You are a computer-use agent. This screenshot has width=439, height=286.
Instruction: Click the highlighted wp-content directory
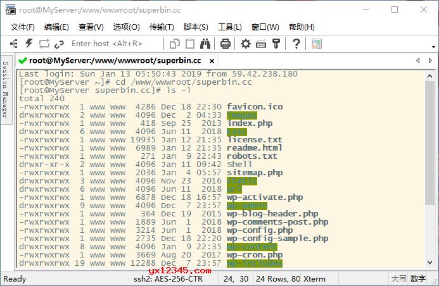[x=252, y=247]
